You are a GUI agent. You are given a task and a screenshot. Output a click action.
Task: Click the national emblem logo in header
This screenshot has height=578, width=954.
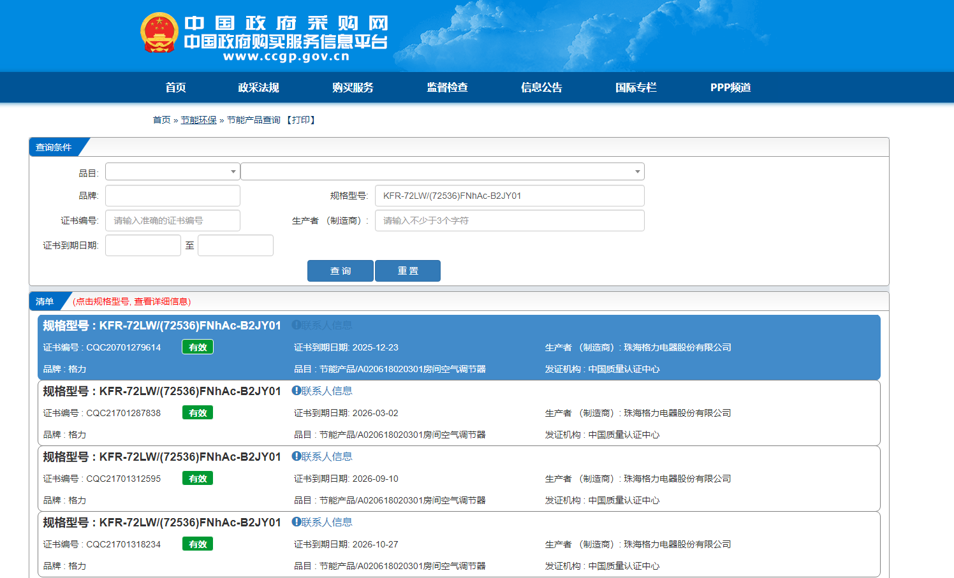point(159,33)
